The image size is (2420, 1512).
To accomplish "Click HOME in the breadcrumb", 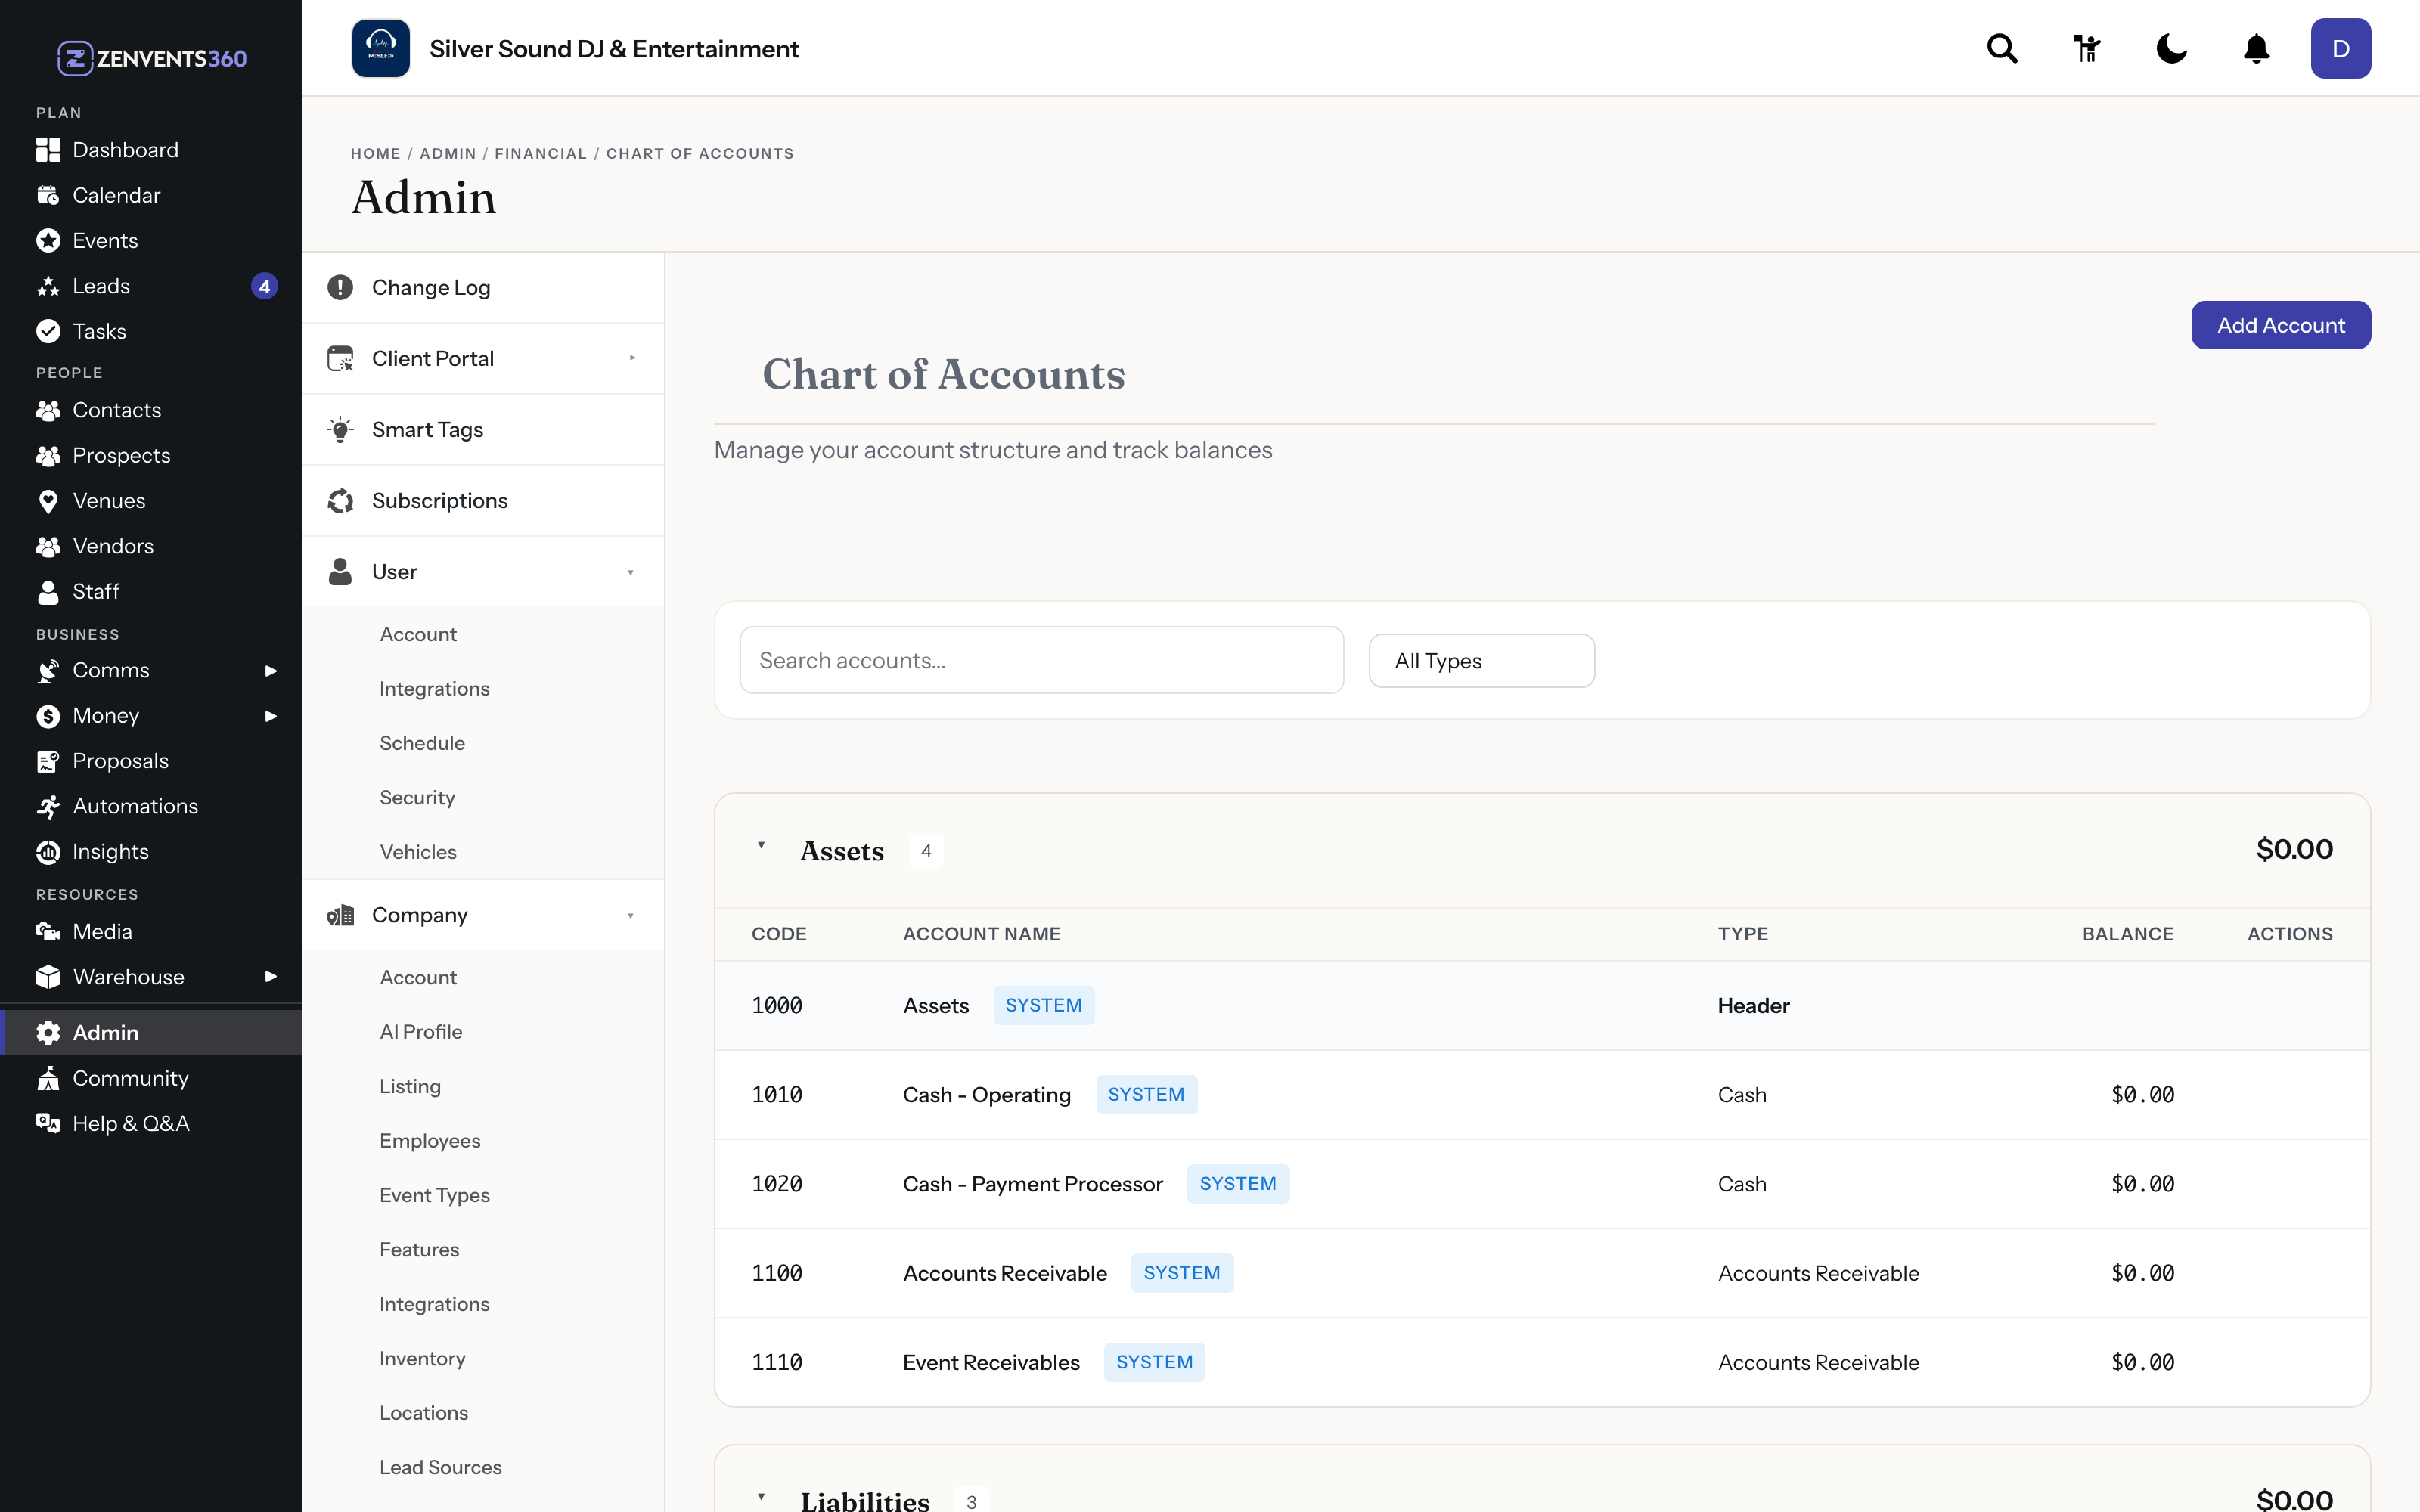I will 375,154.
